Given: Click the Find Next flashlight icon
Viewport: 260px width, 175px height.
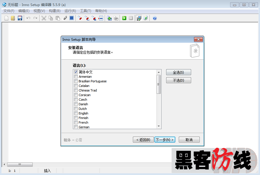Looking at the screenshot, I should (87, 18).
